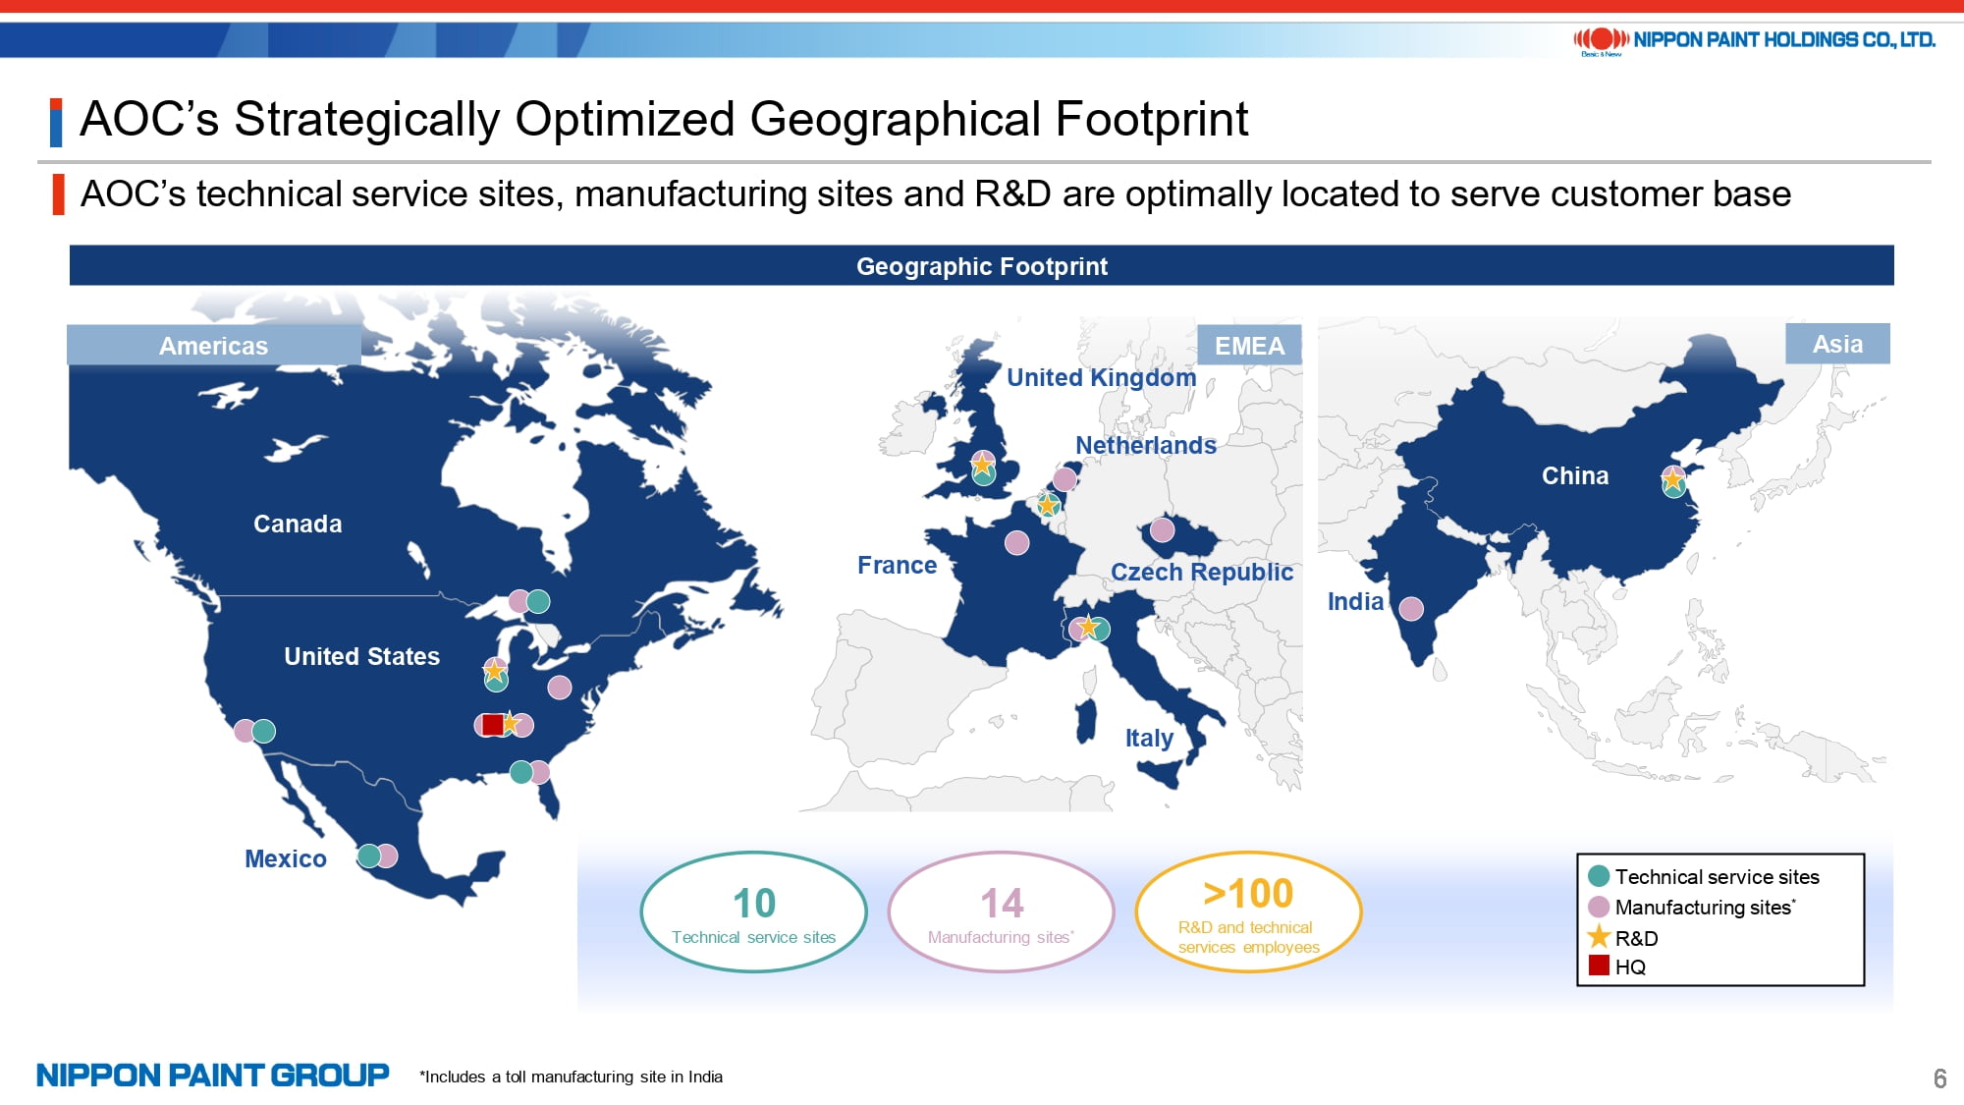Click the toll manufacturing footnote
The image size is (1964, 1105).
tap(571, 1077)
